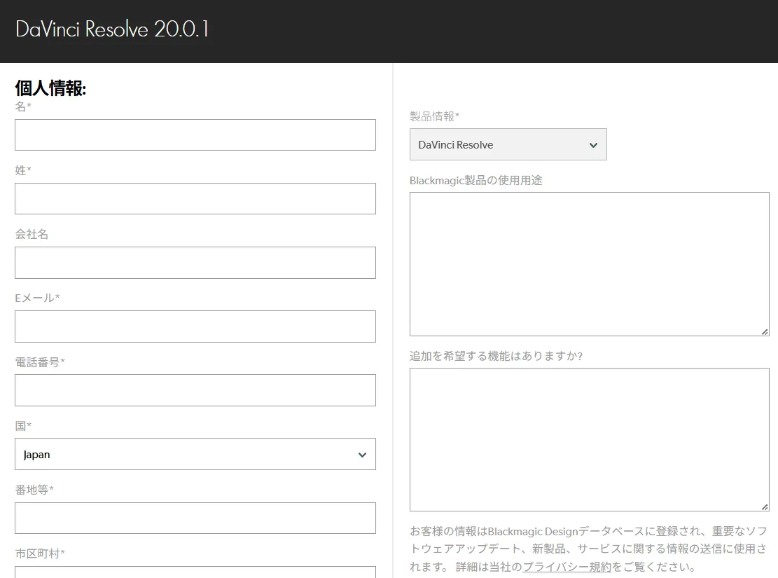Image resolution: width=778 pixels, height=578 pixels.
Task: Click the 会社名 label text
Action: (x=32, y=234)
